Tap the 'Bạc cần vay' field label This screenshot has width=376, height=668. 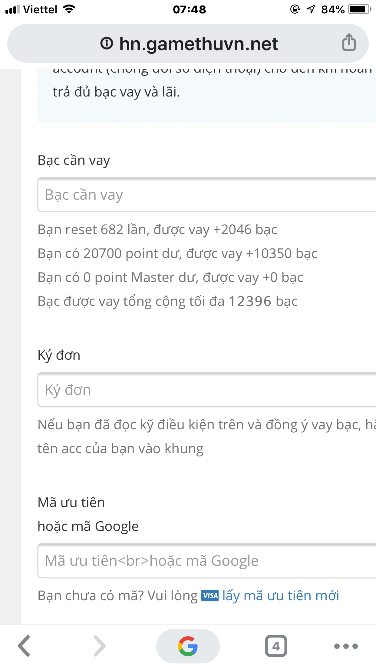click(74, 160)
